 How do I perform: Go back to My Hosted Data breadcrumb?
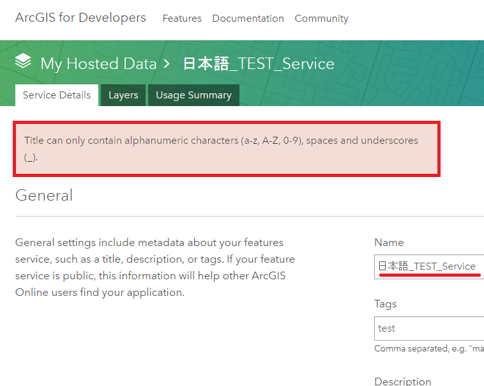(98, 64)
